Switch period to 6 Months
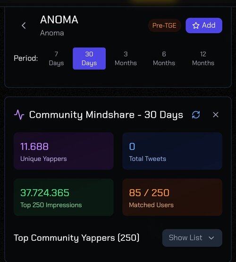 pyautogui.click(x=164, y=59)
